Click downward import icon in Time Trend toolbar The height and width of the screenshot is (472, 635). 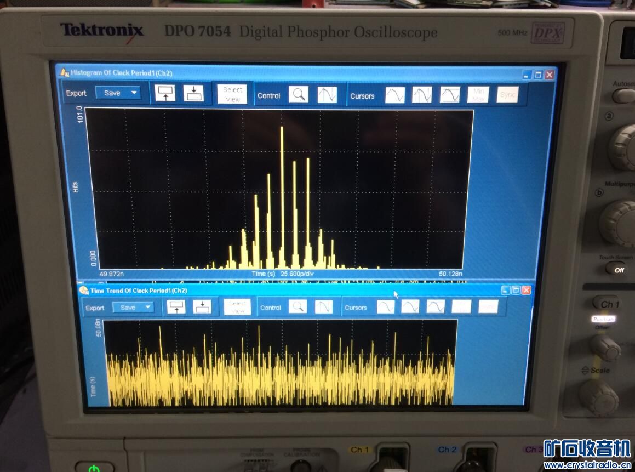(x=202, y=307)
